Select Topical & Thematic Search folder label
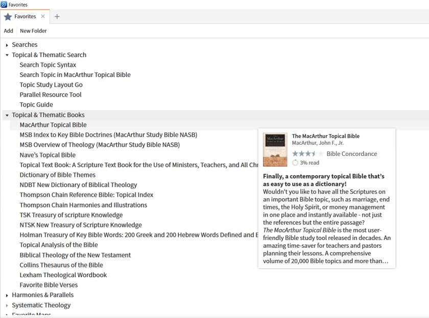Viewport: 429px width, 318px height. tap(49, 55)
